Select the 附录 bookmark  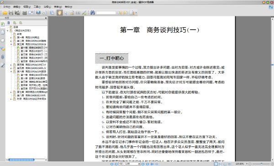[32, 99]
